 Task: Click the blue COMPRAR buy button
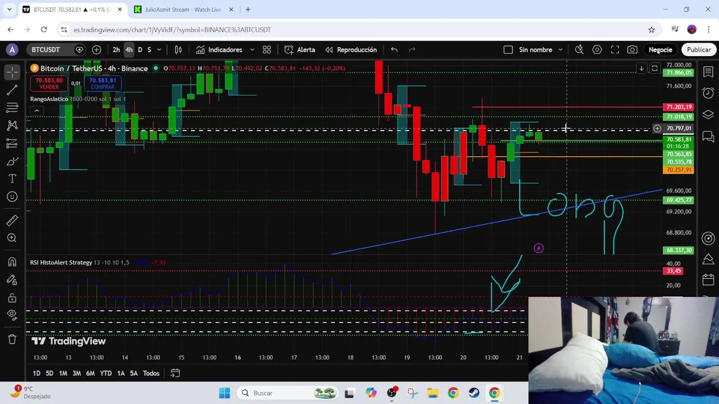click(x=103, y=83)
